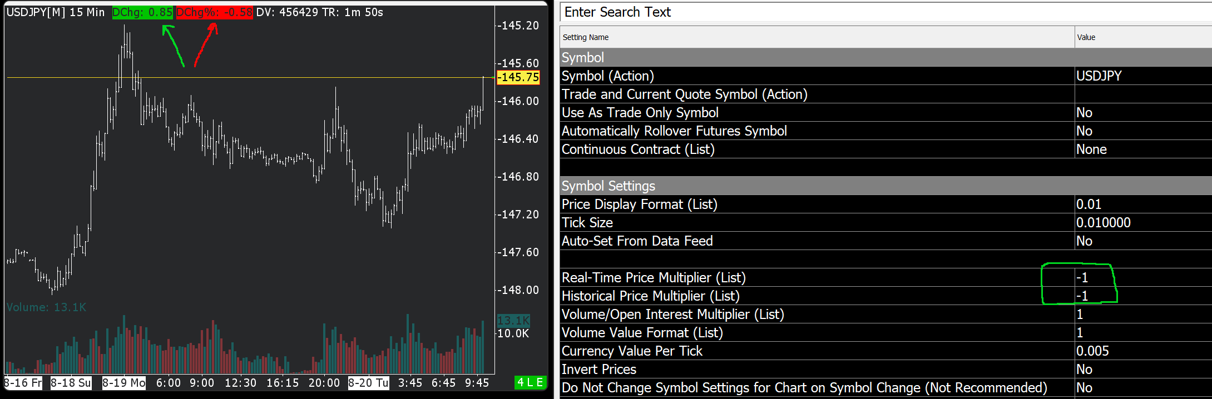Click the green 4 L E indicator box
Screen dimensions: 1212x399
(530, 382)
